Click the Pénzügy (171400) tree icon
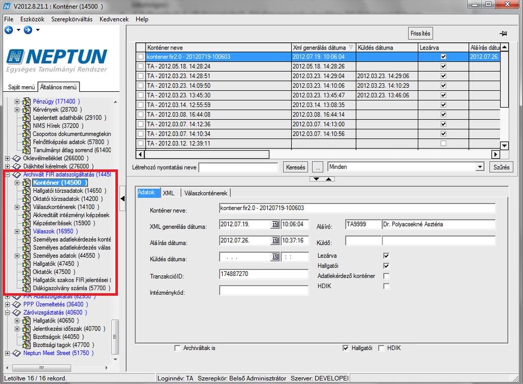The image size is (523, 384). coord(27,101)
